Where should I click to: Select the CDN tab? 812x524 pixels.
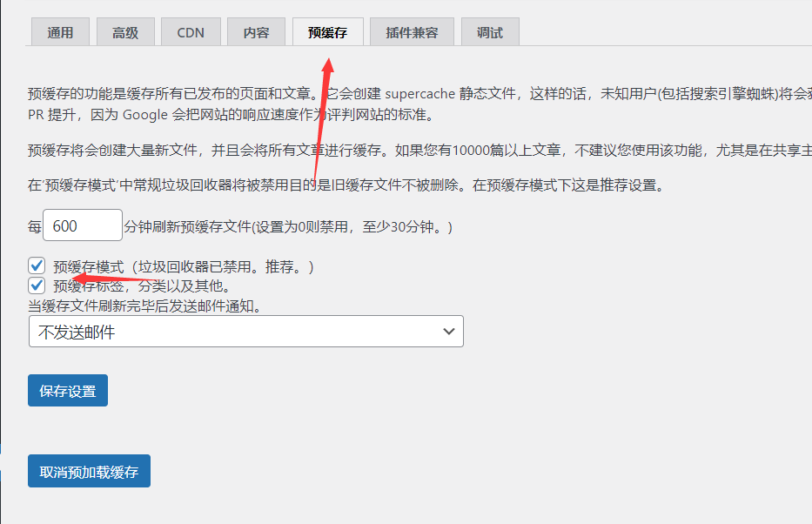191,31
